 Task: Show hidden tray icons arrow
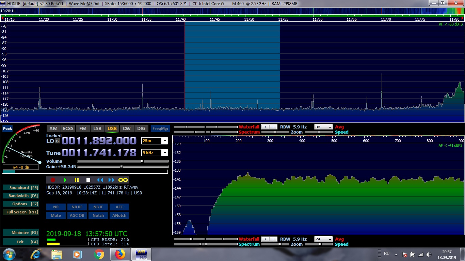pyautogui.click(x=396, y=255)
